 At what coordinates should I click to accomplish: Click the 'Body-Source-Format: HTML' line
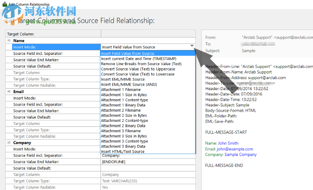click(x=231, y=111)
